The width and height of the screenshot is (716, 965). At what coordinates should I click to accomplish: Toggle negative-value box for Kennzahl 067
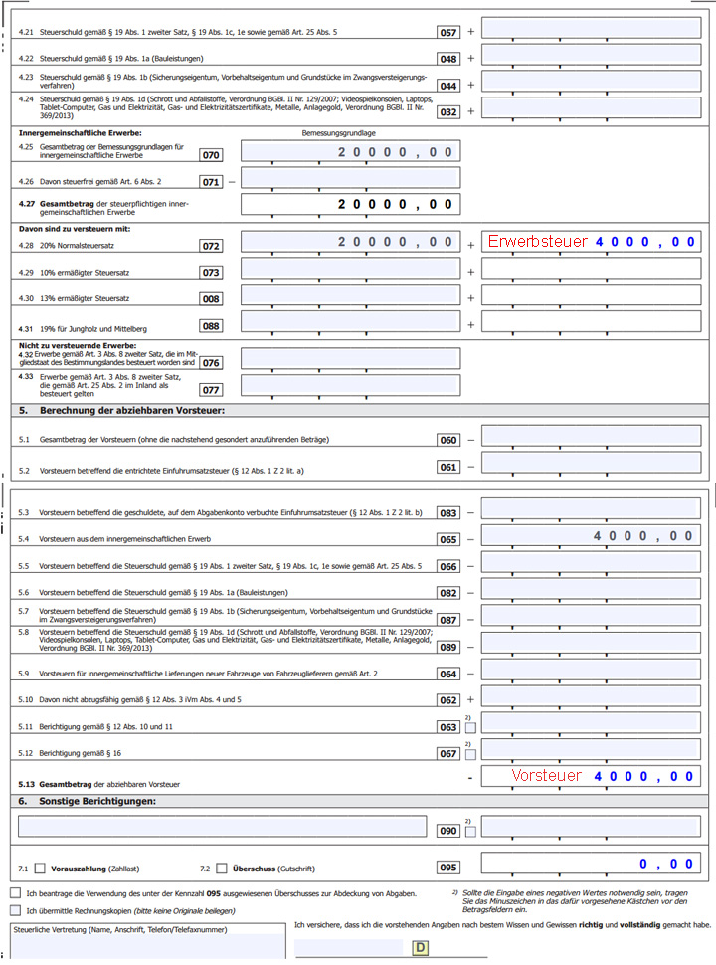470,754
